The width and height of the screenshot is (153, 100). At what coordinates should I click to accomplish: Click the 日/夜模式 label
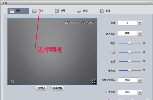coord(110,92)
